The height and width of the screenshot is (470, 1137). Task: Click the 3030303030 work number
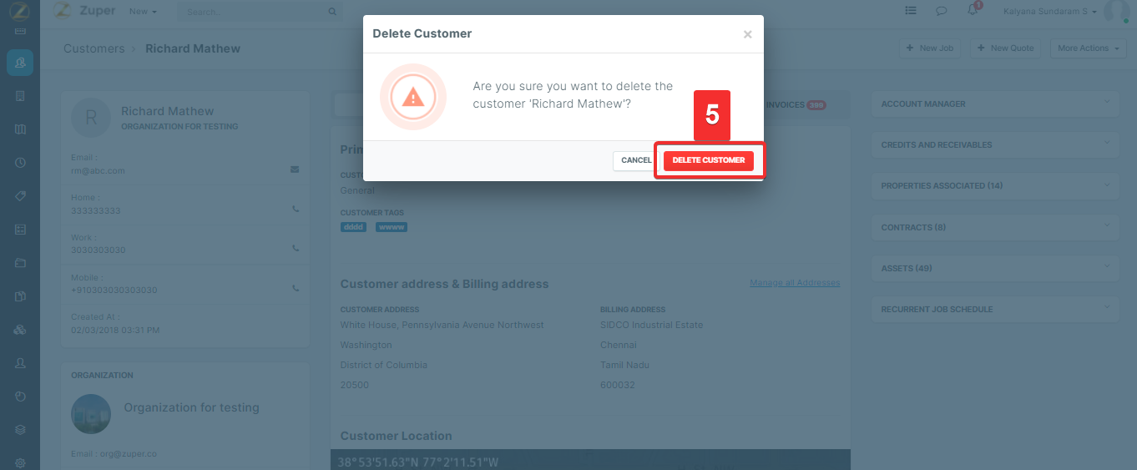(99, 250)
